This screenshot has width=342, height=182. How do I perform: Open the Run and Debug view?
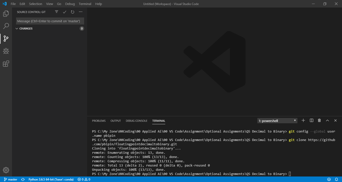[x=6, y=51]
